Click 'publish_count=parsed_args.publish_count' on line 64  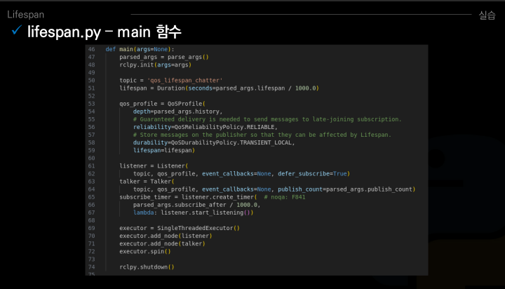[x=345, y=189]
